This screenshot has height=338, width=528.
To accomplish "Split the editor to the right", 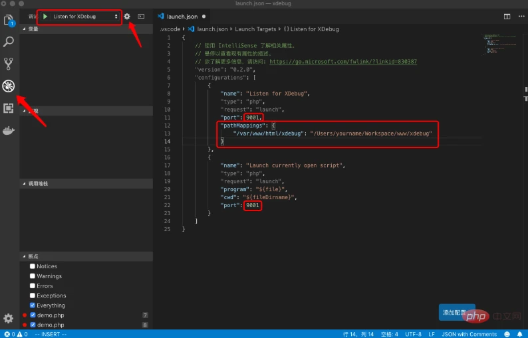I will click(507, 17).
